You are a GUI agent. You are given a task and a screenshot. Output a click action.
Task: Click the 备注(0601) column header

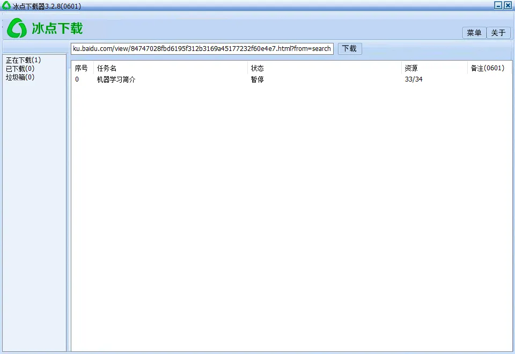point(488,68)
